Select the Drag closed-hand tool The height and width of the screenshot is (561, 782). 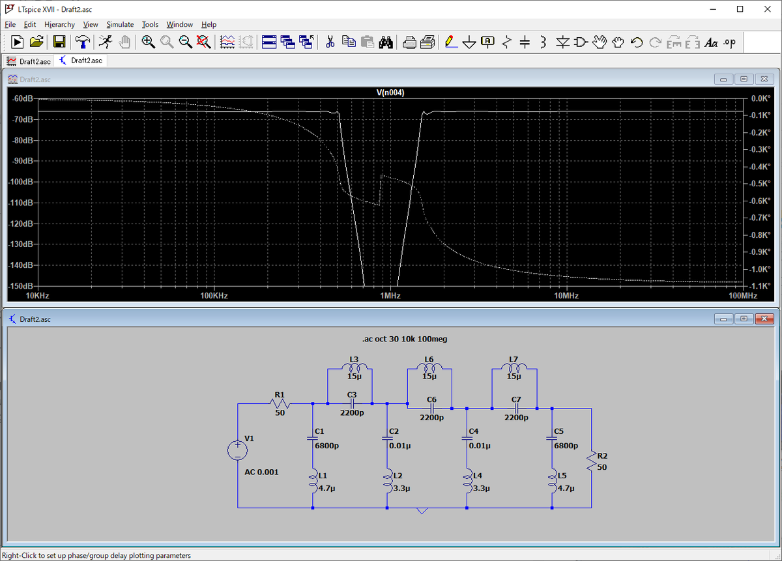tap(618, 42)
